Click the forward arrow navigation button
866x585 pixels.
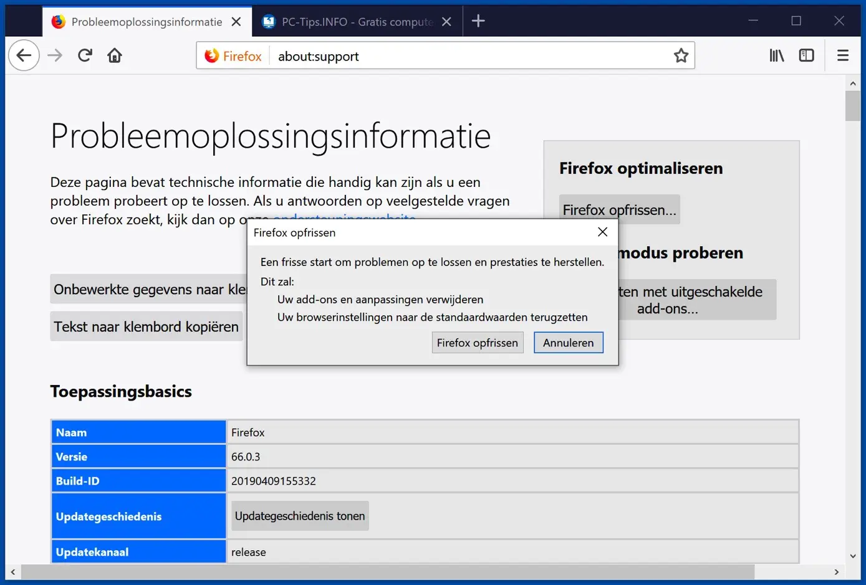55,55
